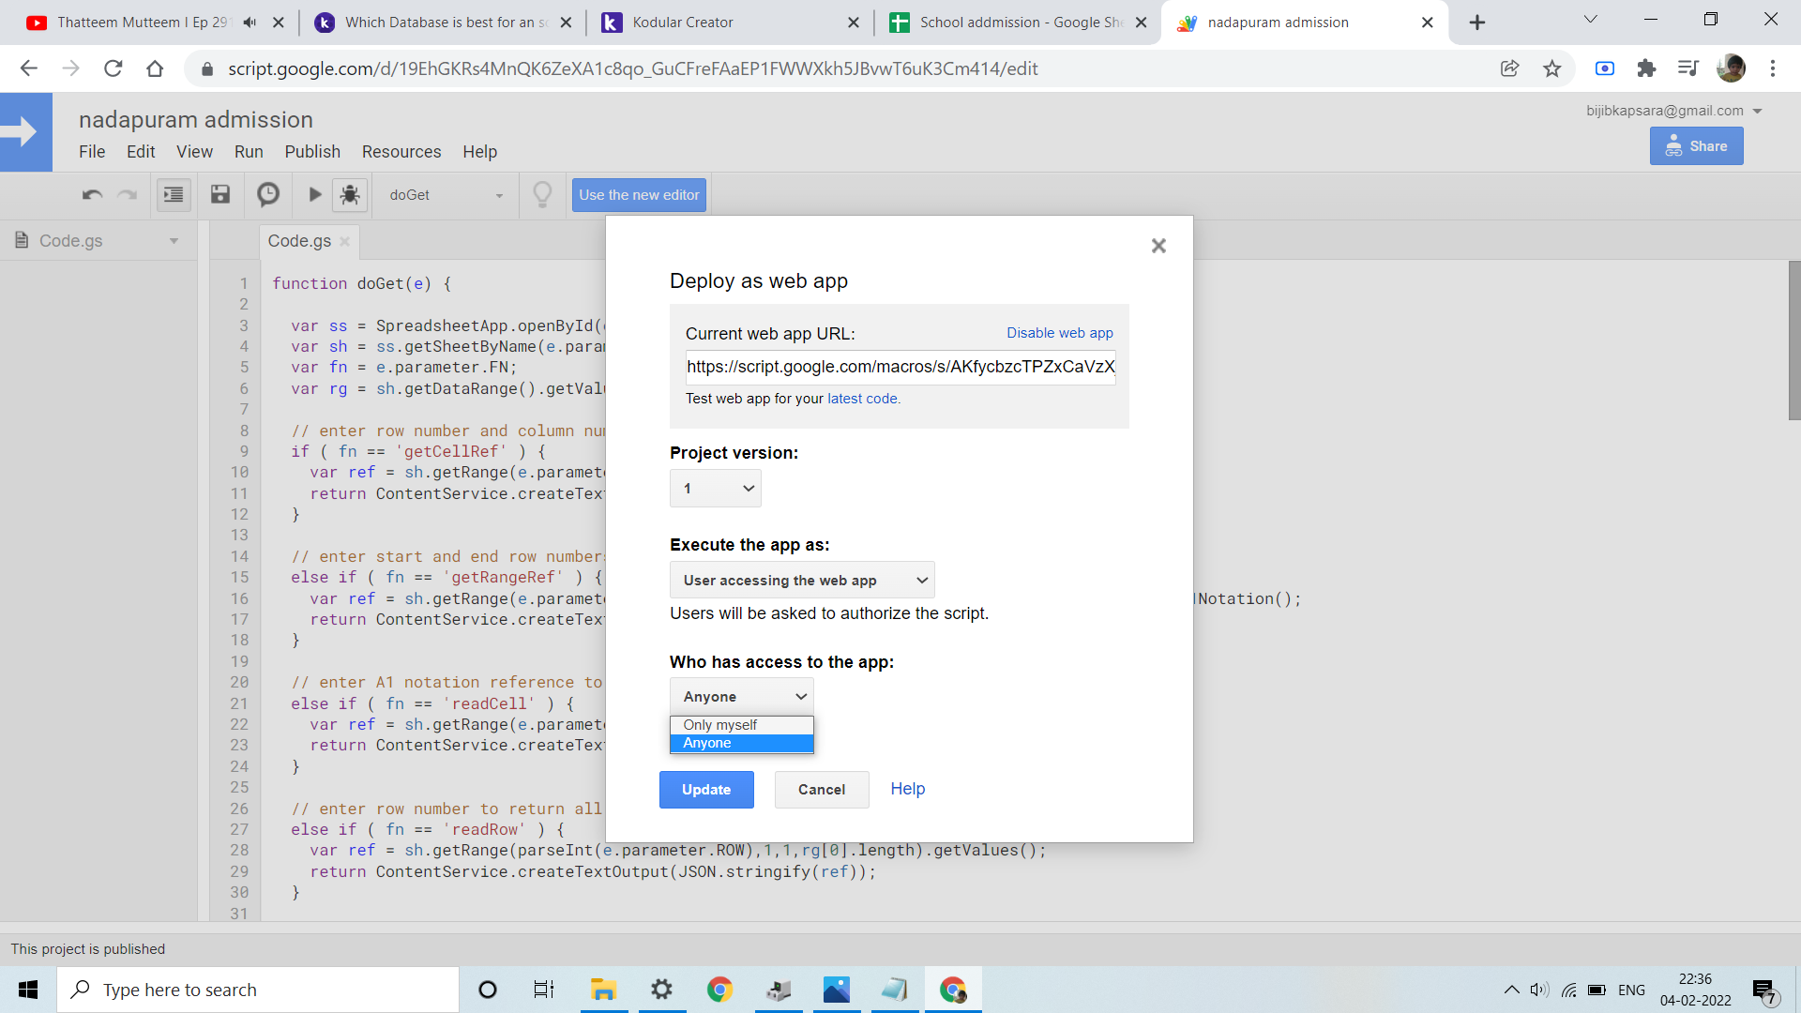
Task: Run the selected function play icon
Action: coord(315,195)
